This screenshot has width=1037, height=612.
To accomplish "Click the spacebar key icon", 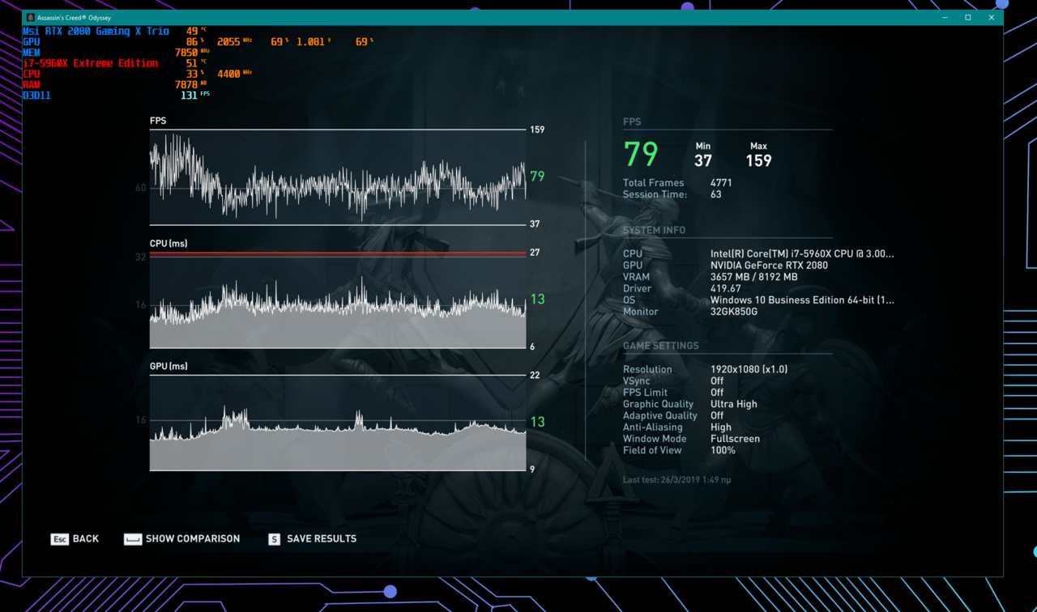I will [133, 539].
